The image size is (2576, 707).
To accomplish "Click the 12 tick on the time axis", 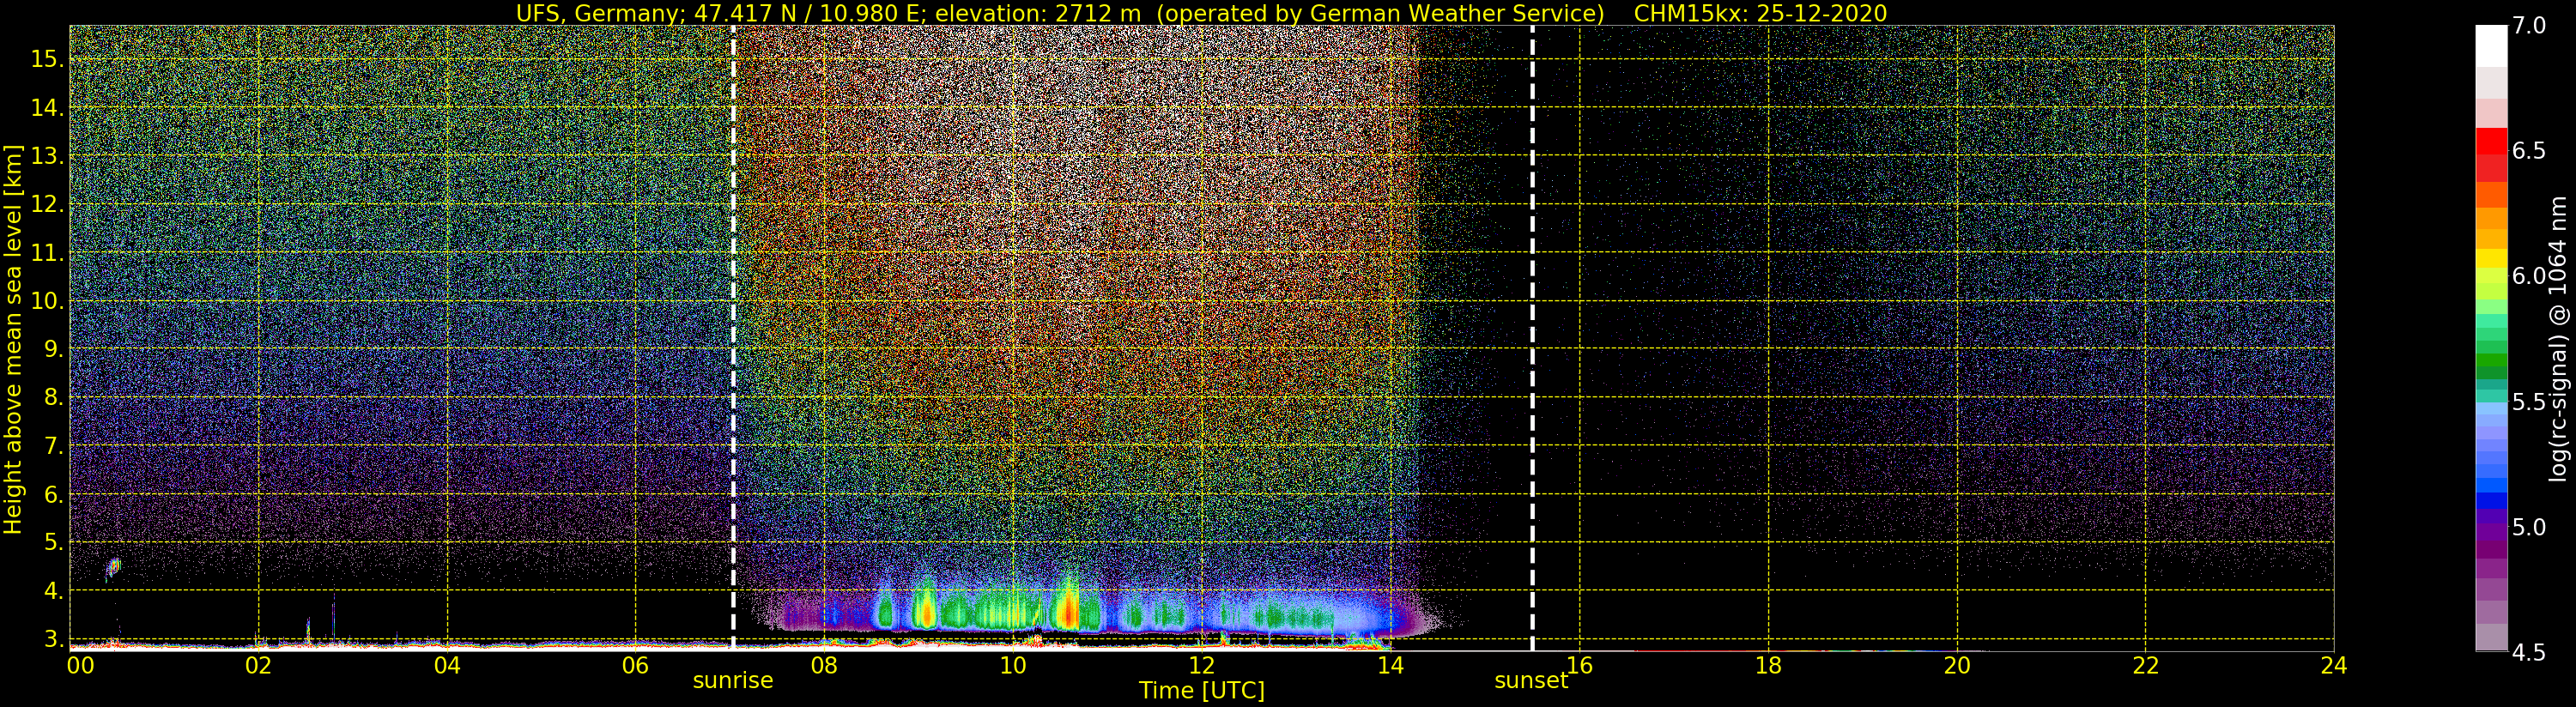I will 1201,666.
